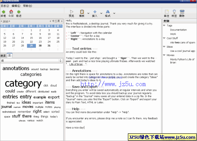Click 'categories' in the word cloud
Image resolution: width=197 pixels, height=141 pixels.
[x=31, y=74]
